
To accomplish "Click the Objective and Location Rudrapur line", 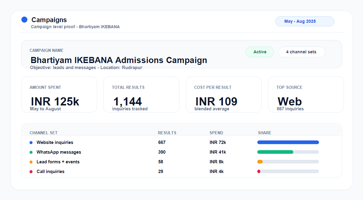I will [x=86, y=68].
